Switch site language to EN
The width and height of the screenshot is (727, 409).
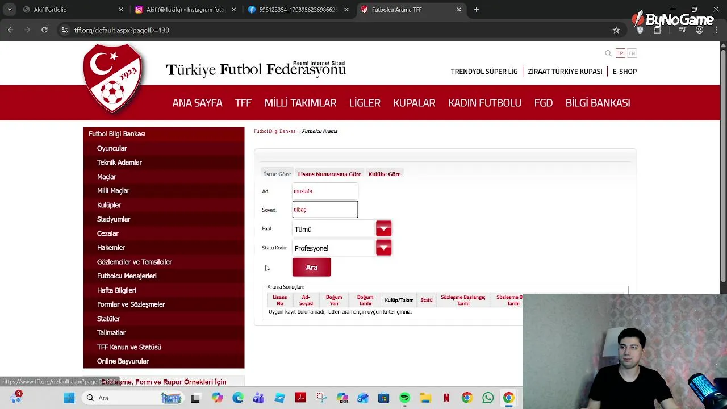point(632,53)
